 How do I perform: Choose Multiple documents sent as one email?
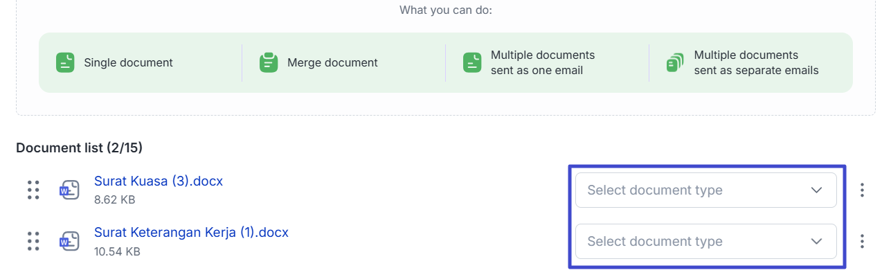click(x=543, y=62)
